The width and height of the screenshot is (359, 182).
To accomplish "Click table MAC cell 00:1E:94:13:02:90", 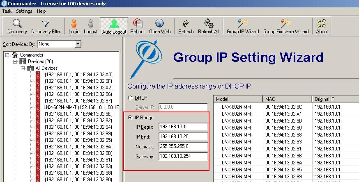I will point(284,127).
